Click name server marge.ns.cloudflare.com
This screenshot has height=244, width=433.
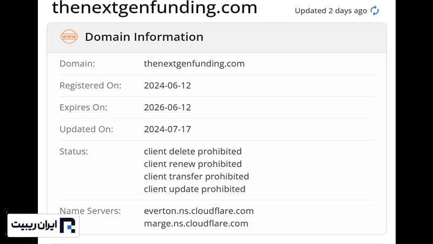196,223
